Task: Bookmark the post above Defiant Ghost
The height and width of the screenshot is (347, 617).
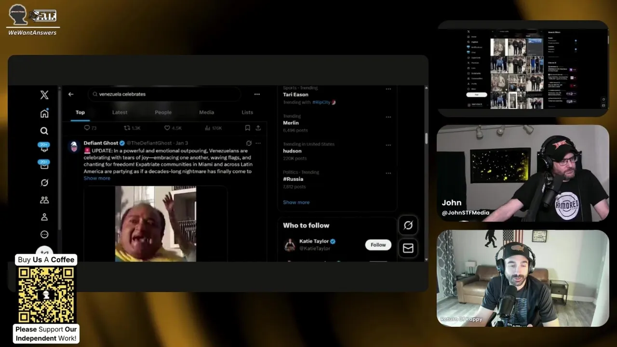Action: point(247,128)
